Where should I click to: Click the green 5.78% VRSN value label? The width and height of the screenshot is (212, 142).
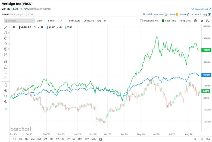[206, 91]
